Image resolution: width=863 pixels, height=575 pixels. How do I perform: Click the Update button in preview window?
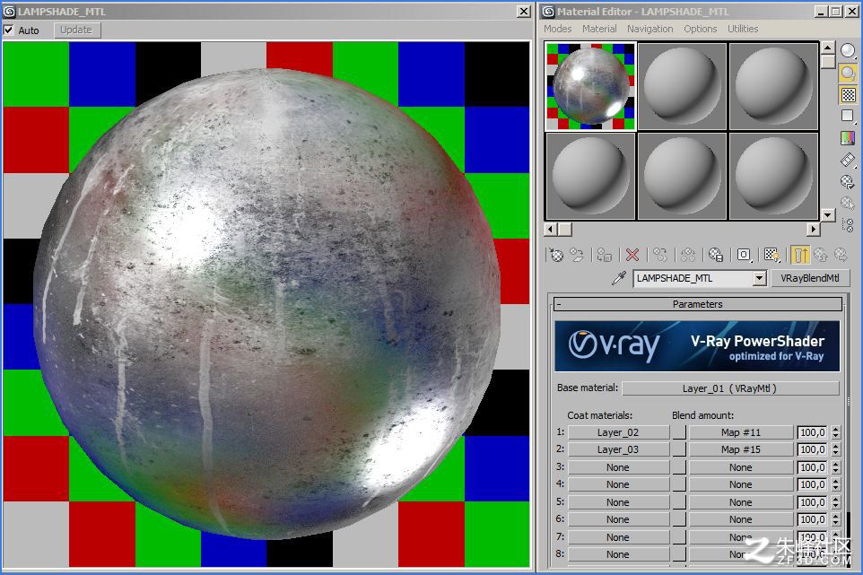click(76, 30)
